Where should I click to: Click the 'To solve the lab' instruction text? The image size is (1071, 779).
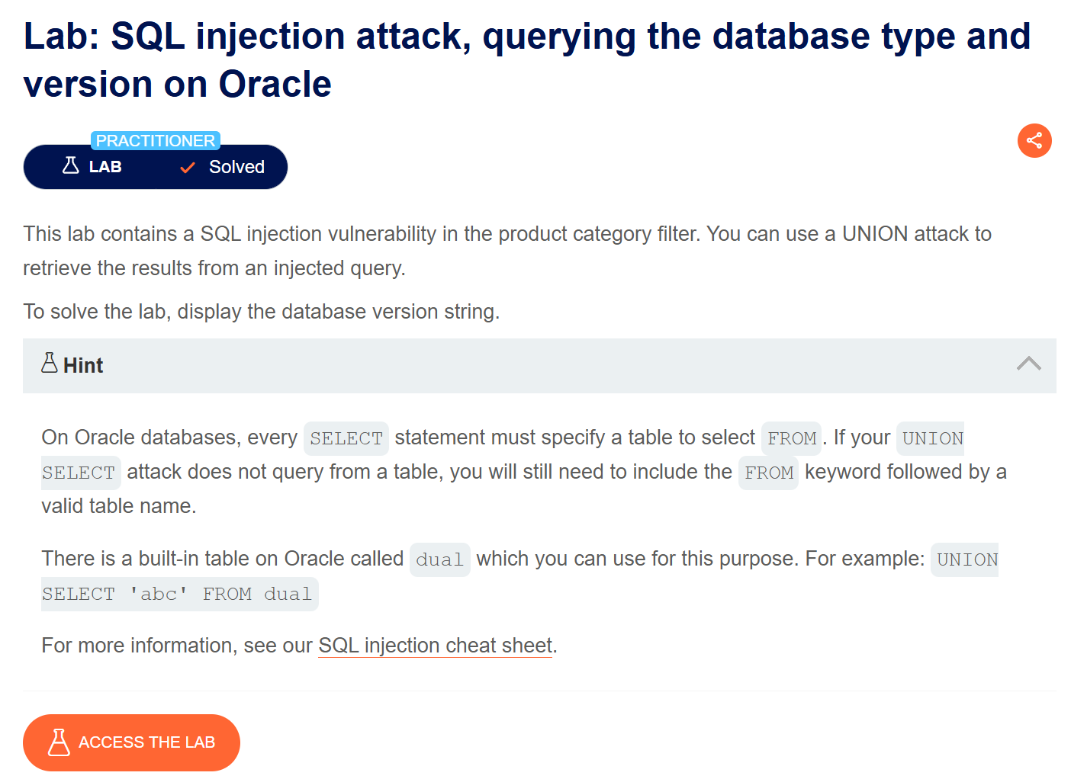262,312
